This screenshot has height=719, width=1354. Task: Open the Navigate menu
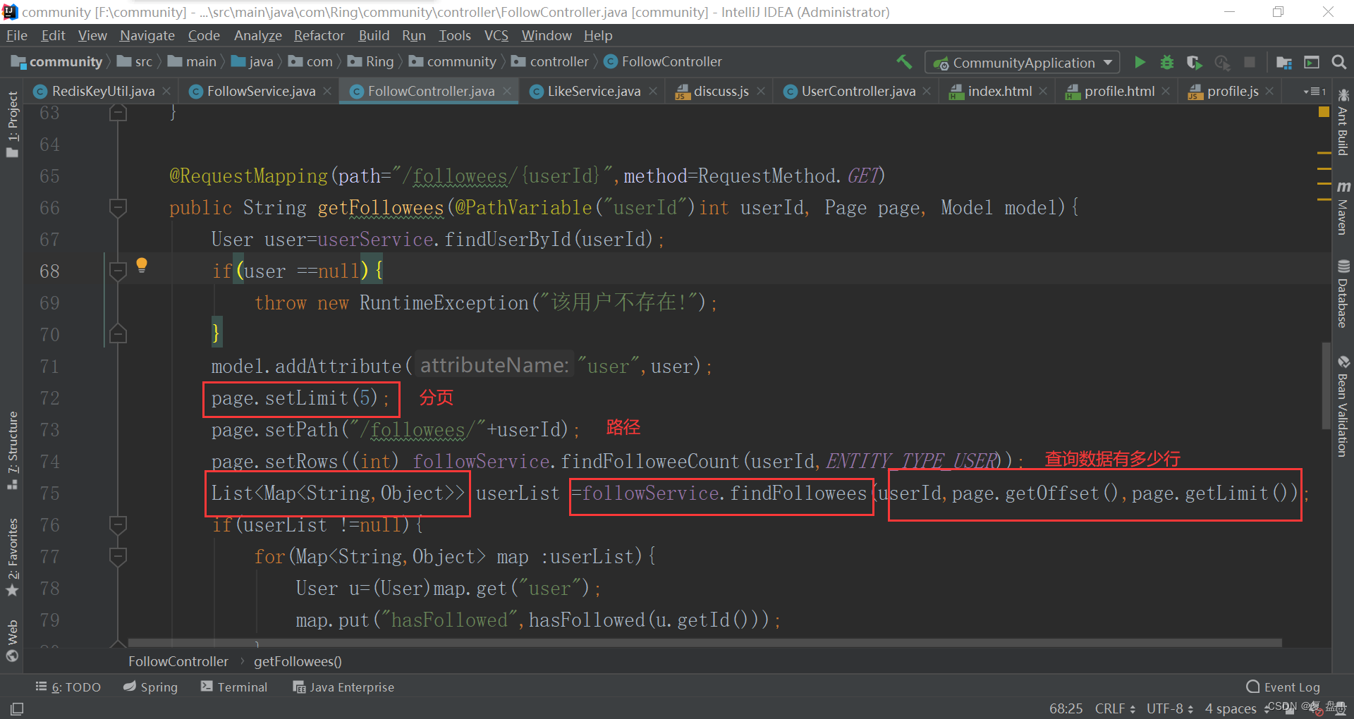coord(147,35)
